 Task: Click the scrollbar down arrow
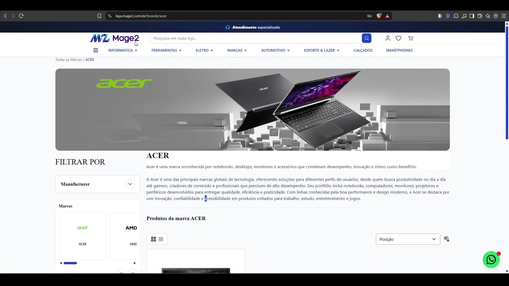click(x=507, y=271)
